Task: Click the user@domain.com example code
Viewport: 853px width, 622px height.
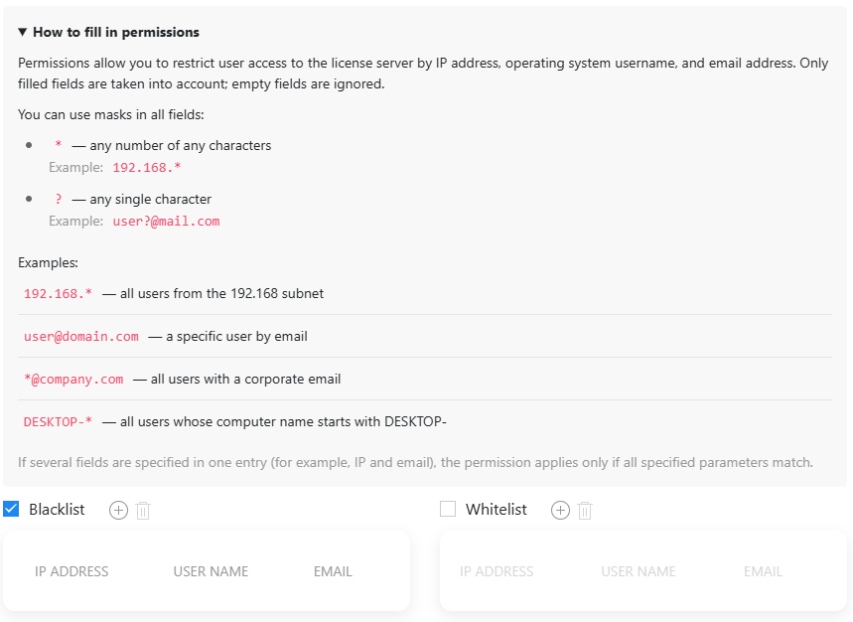Action: click(x=81, y=337)
